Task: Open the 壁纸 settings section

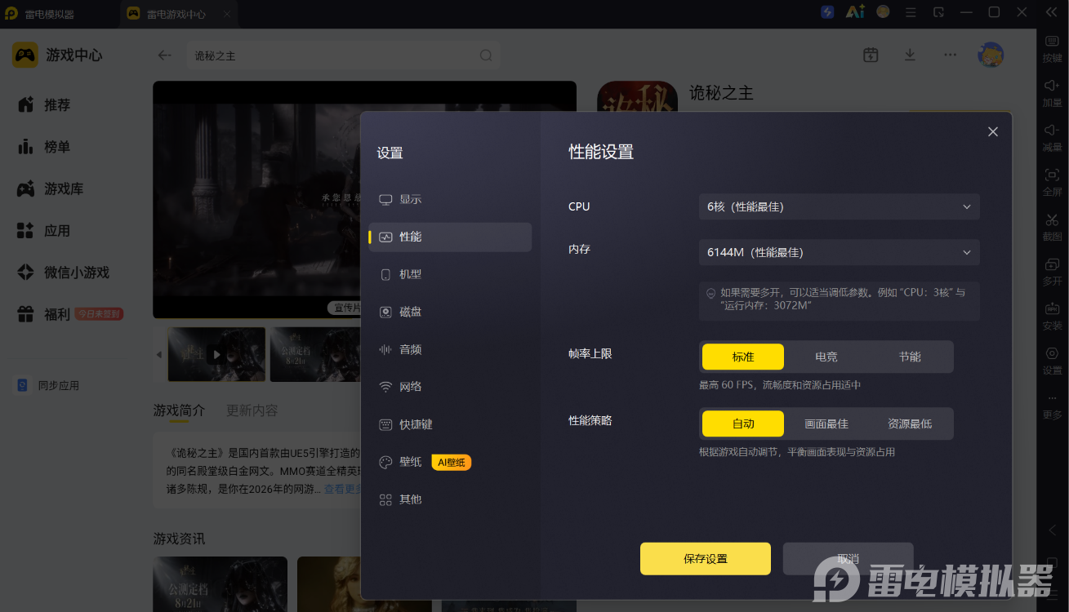Action: point(450,462)
